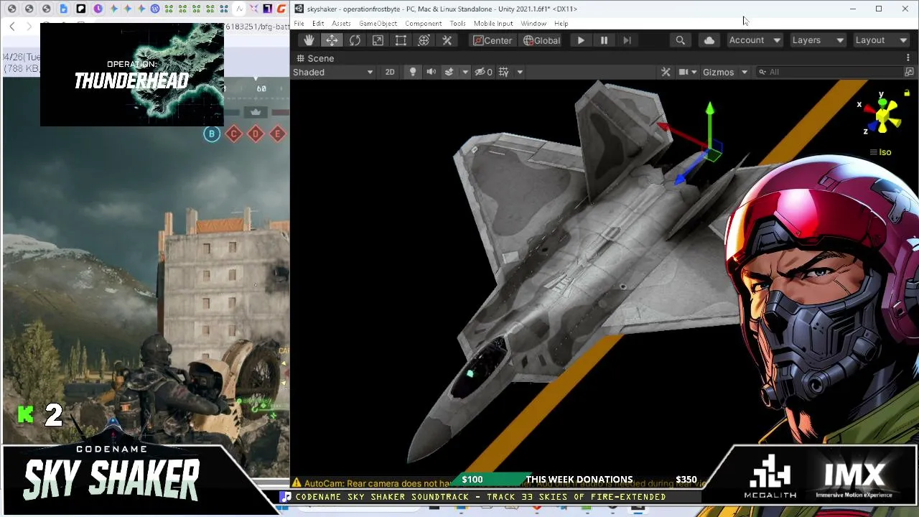This screenshot has width=919, height=517.
Task: Open the Gizmos button
Action: pyautogui.click(x=718, y=72)
